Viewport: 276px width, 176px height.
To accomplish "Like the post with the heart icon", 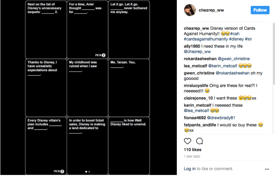I will pos(187,141).
